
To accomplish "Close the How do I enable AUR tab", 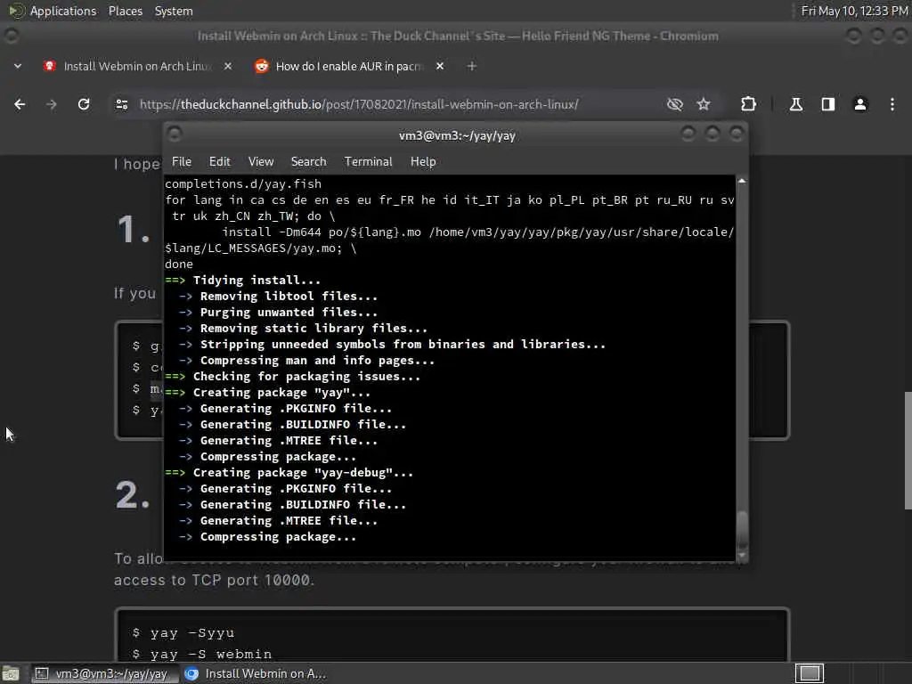I will (x=440, y=66).
